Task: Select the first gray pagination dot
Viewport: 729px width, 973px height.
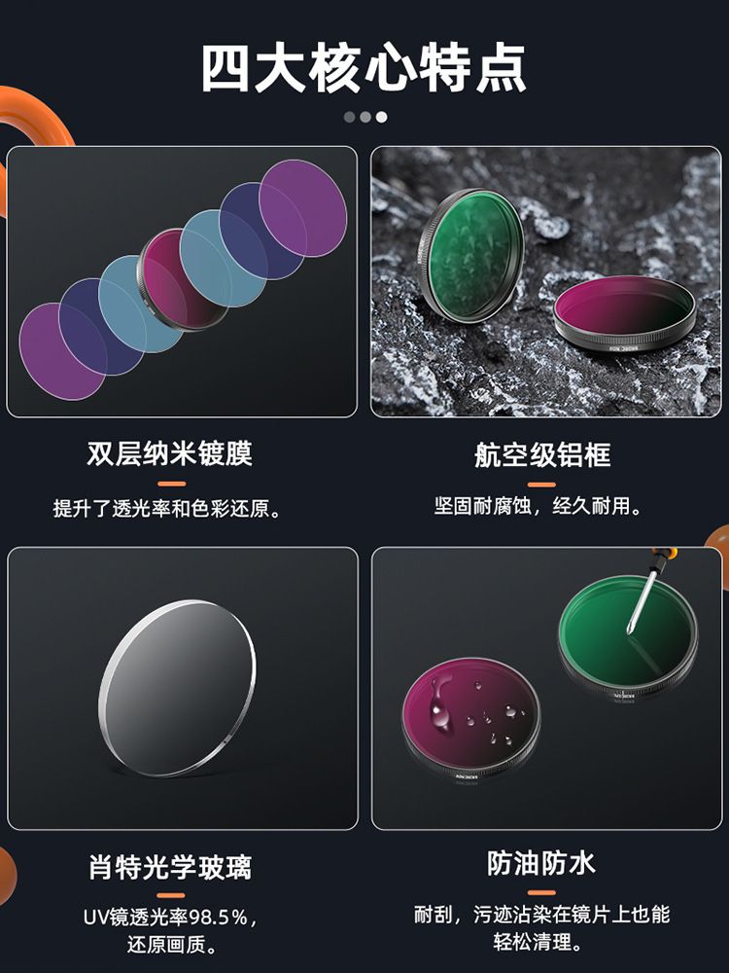Action: 350,117
